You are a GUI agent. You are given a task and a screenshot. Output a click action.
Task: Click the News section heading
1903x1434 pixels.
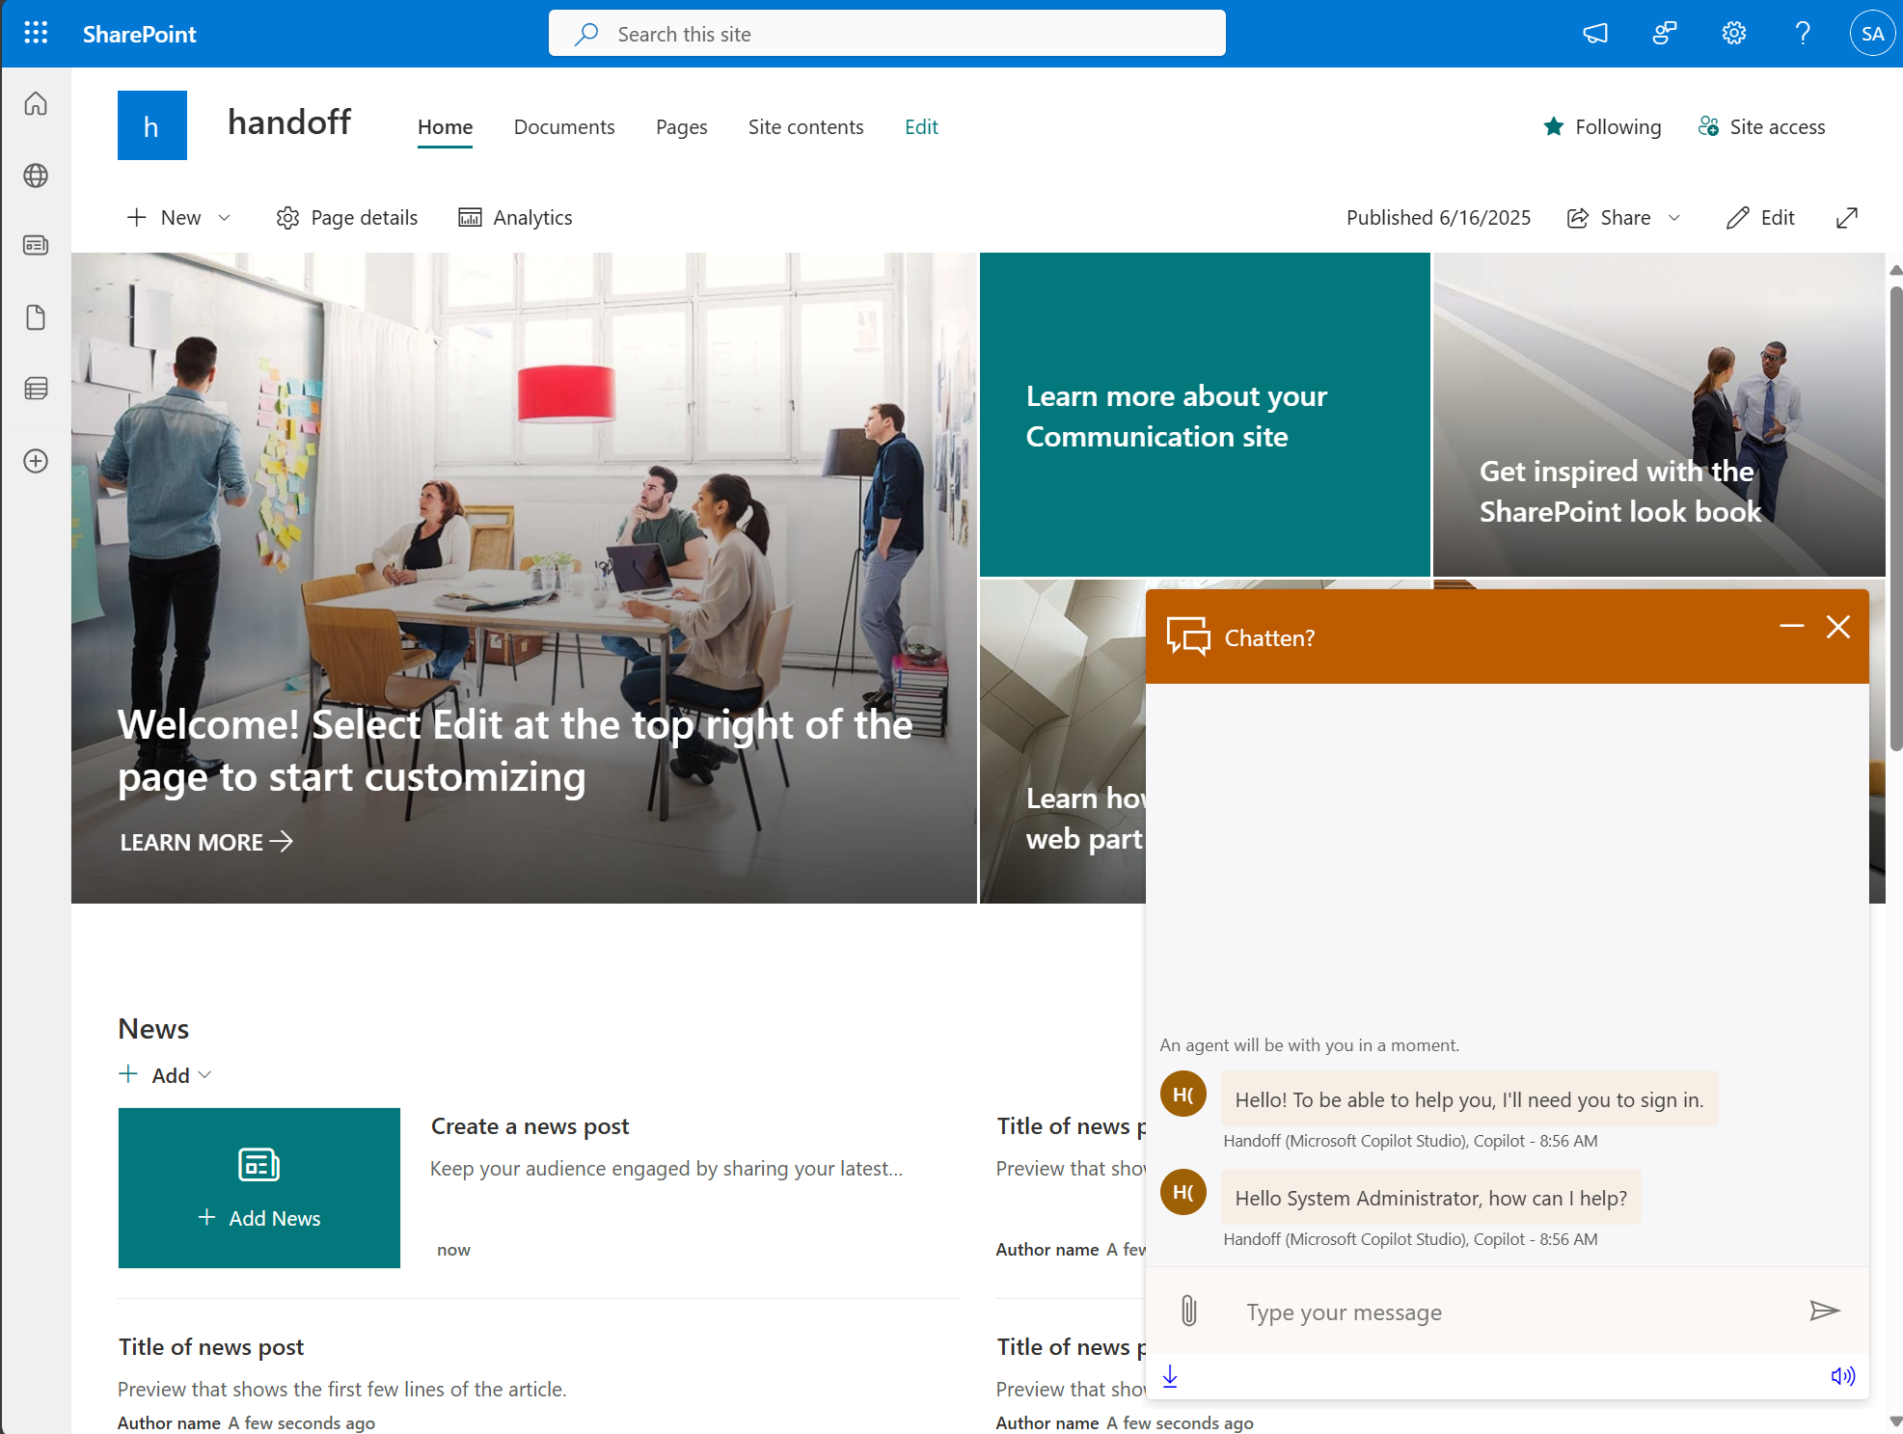click(153, 1029)
